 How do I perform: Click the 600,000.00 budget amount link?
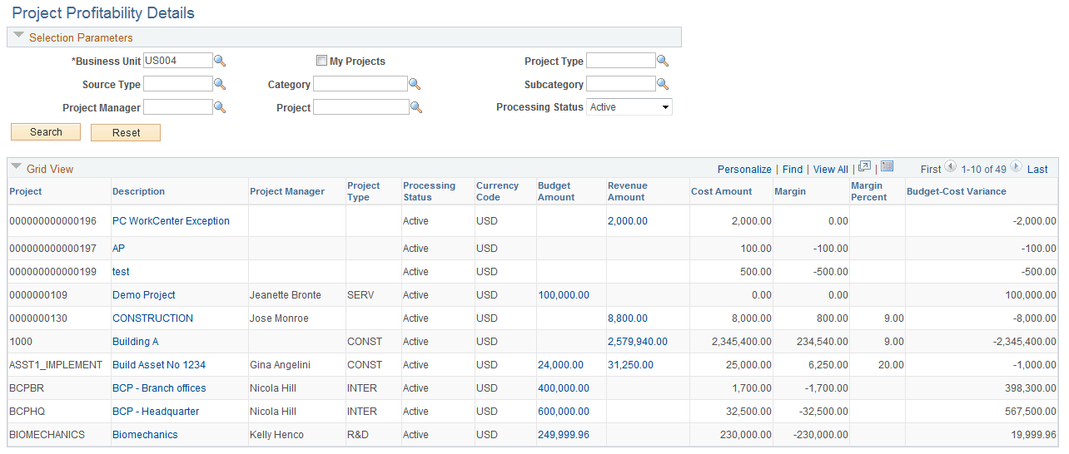tap(564, 412)
